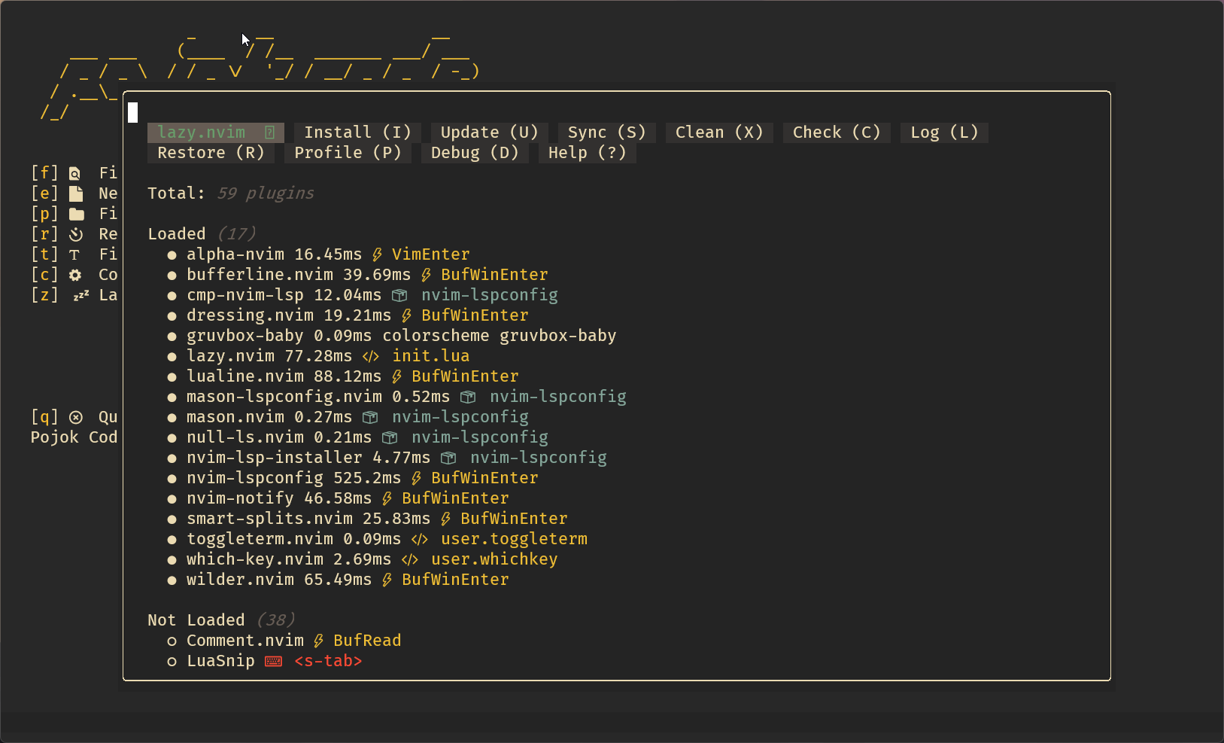Select the gruvbox-baby plugin entry
This screenshot has width=1224, height=743.
[245, 336]
